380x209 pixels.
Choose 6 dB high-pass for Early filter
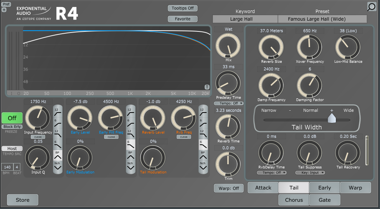[x=131, y=123]
